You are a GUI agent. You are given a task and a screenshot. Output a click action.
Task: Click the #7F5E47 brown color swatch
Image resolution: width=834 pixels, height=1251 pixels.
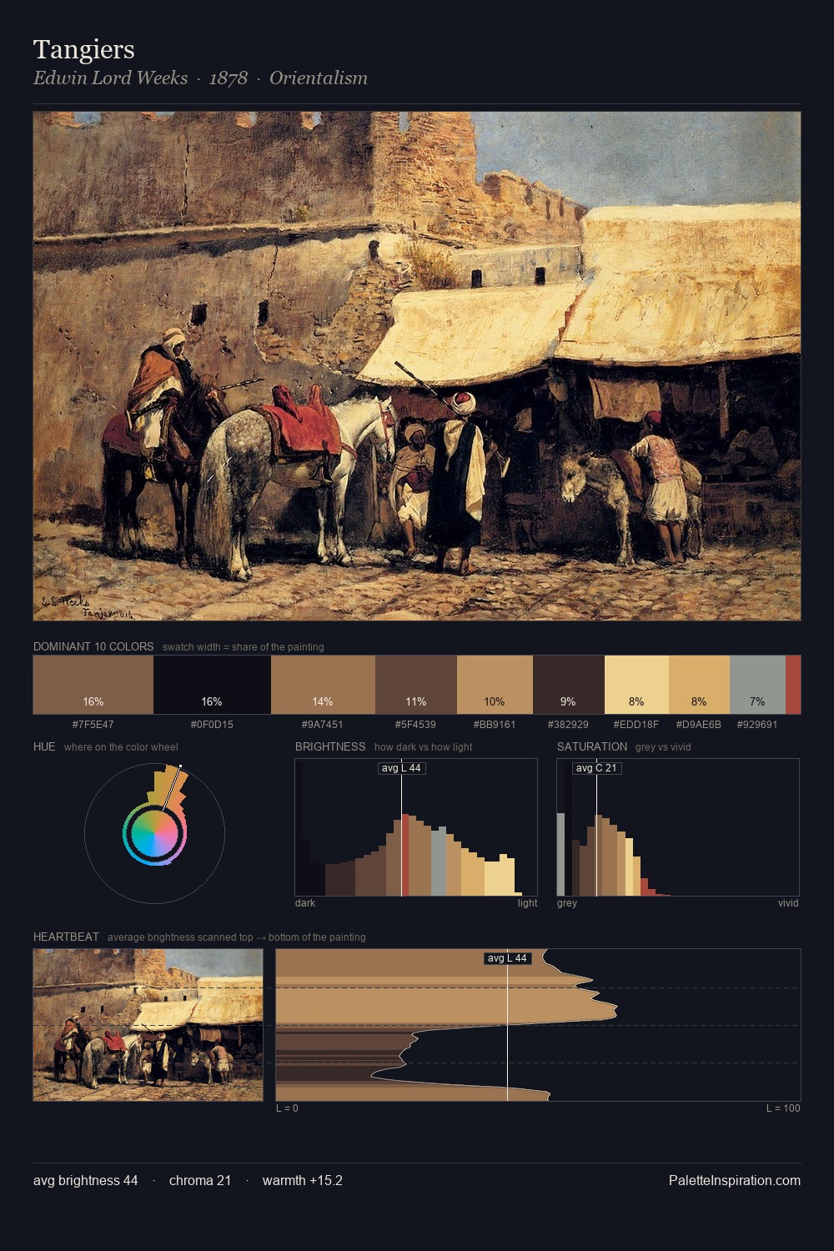(93, 685)
